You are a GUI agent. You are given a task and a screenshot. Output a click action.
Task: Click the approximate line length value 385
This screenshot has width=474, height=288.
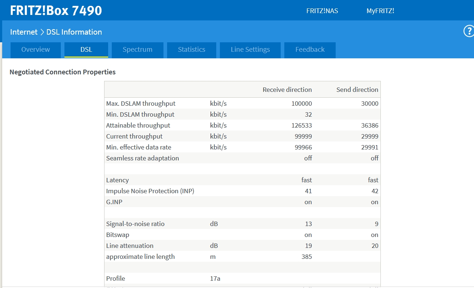pyautogui.click(x=307, y=257)
